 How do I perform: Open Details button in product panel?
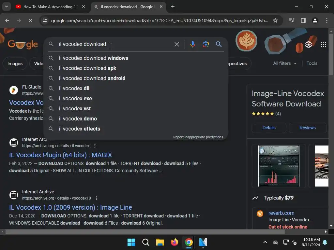tap(269, 128)
